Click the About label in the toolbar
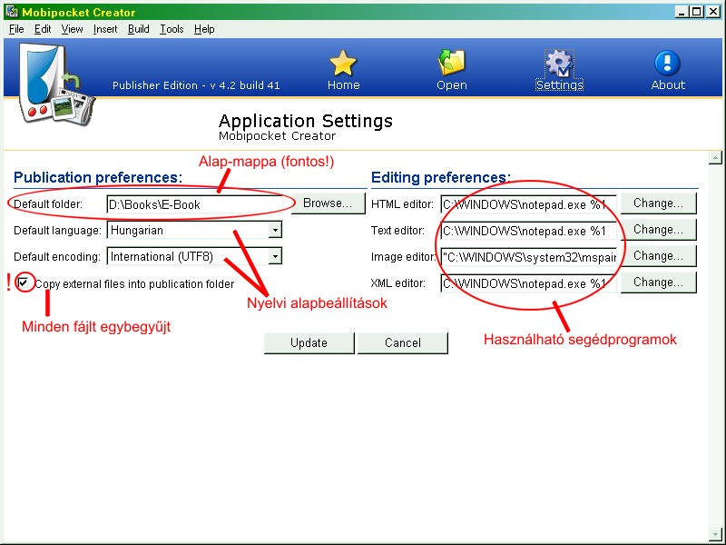 [668, 85]
